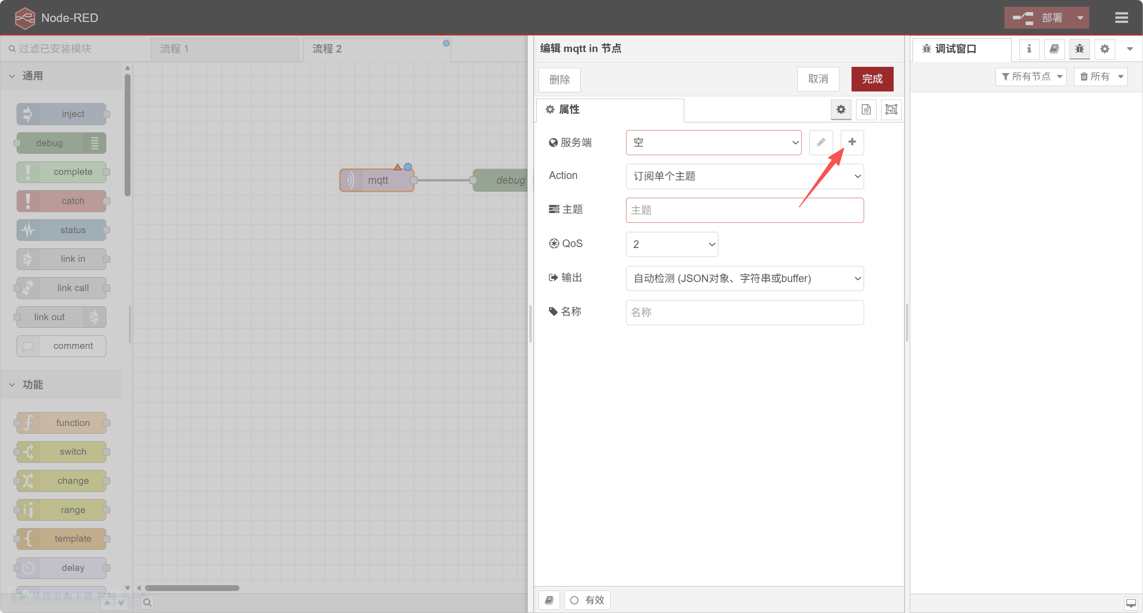The height and width of the screenshot is (613, 1143).
Task: Click the appearance icon in edit panel
Action: 891,109
